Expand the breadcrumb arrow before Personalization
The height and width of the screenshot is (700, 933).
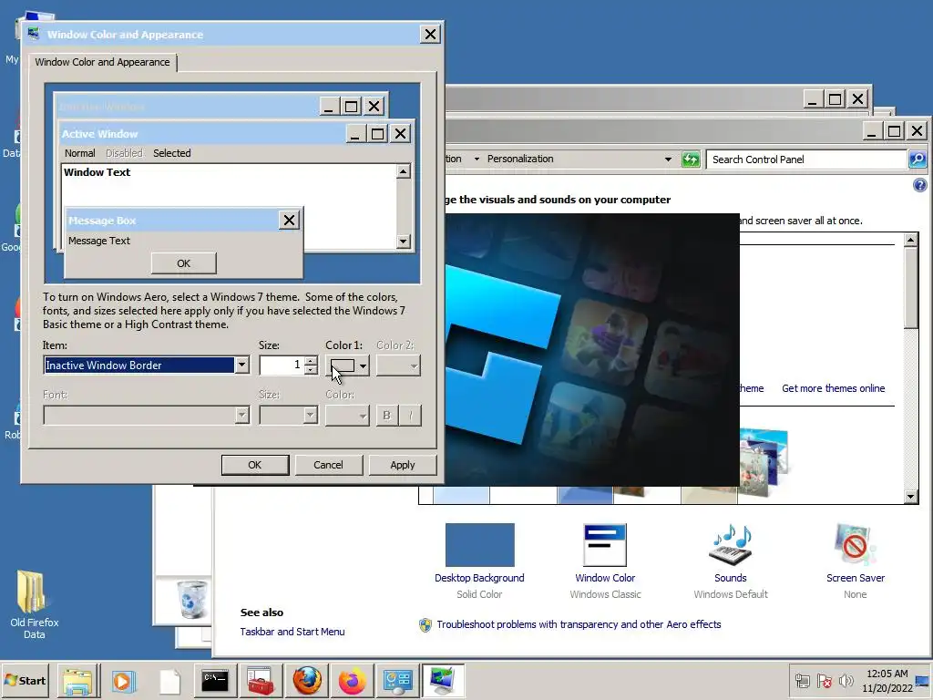(477, 159)
